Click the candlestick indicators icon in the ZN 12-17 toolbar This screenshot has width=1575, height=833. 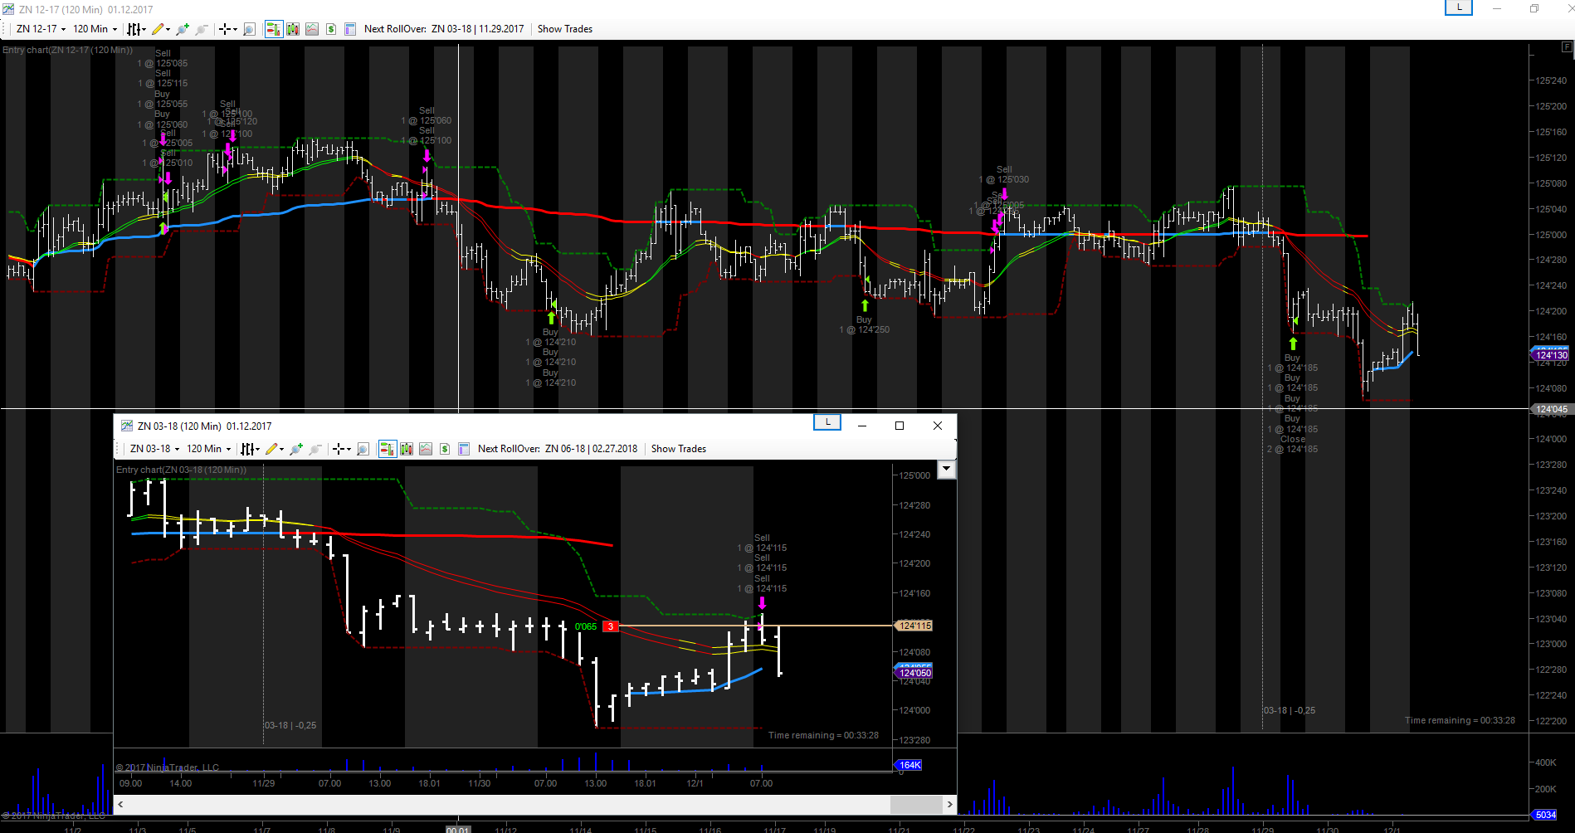pyautogui.click(x=293, y=29)
